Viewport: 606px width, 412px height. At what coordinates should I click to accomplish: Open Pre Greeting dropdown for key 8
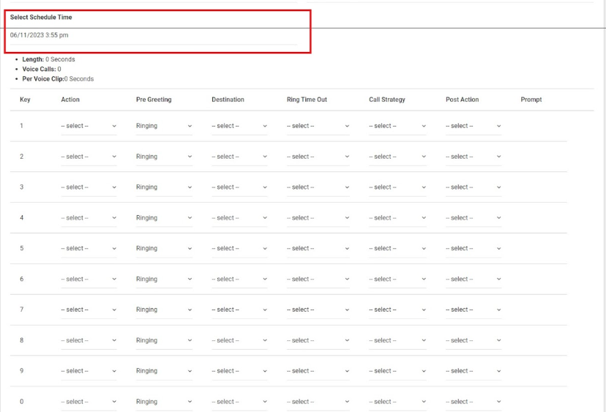[164, 340]
